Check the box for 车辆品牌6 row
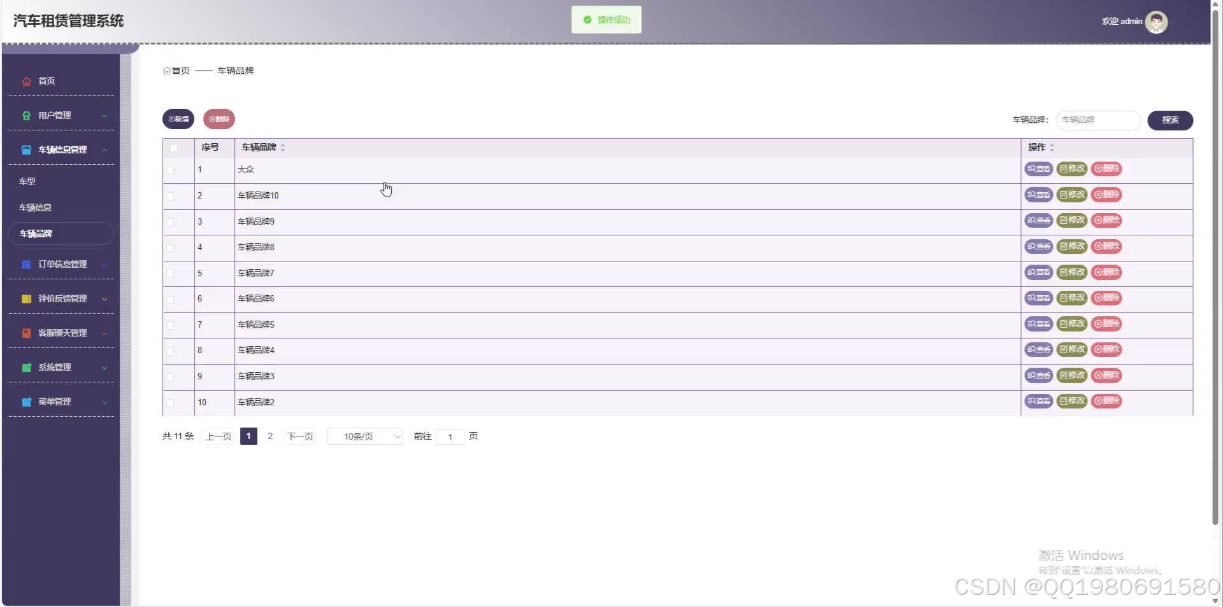 point(170,300)
